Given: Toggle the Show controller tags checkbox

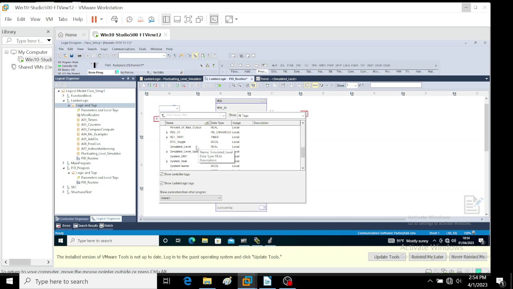Looking at the screenshot, I should point(162,174).
